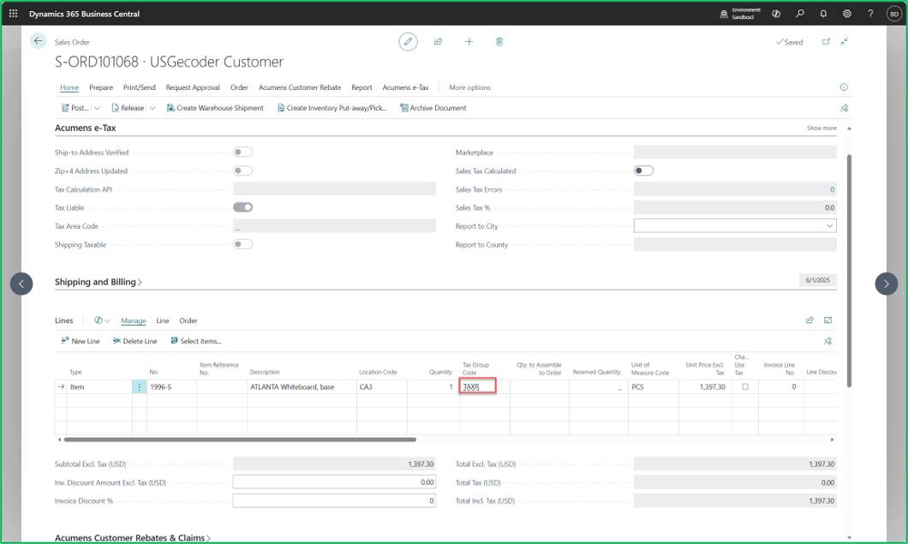Open notifications bell
This screenshot has height=544, width=908.
click(x=823, y=14)
